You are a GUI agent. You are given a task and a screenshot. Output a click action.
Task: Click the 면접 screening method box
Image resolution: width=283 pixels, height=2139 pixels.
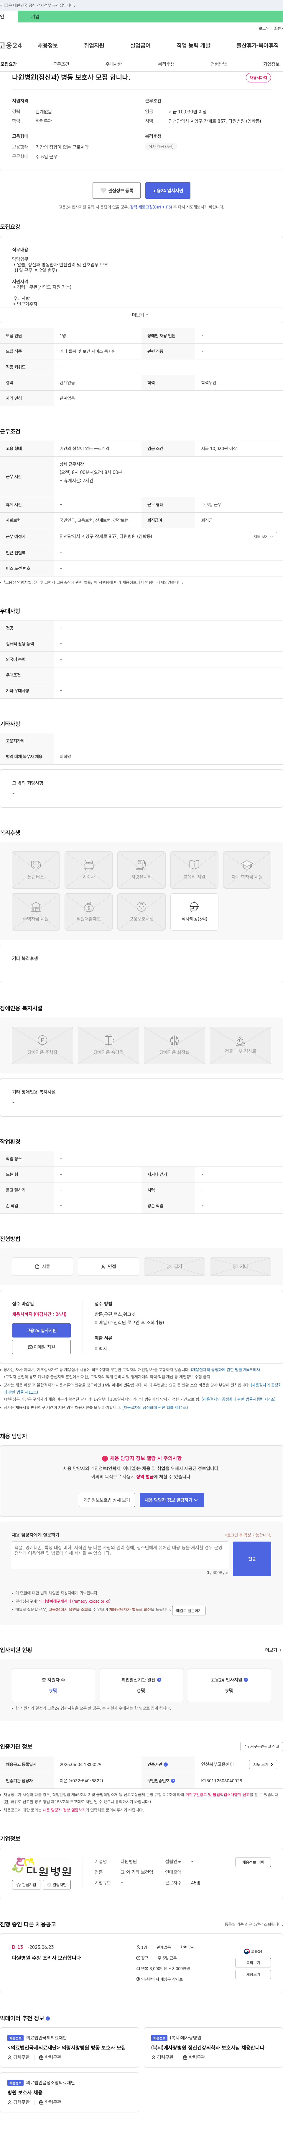click(109, 1266)
